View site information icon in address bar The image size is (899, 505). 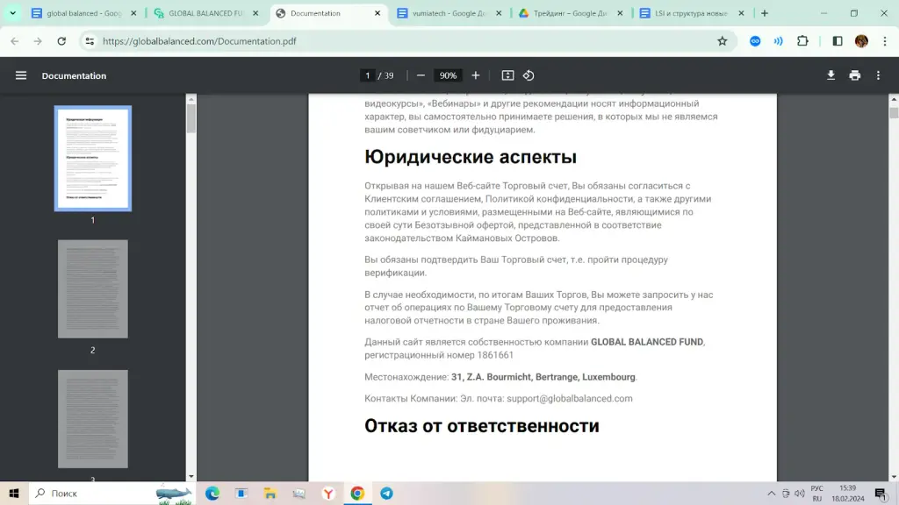pyautogui.click(x=90, y=41)
